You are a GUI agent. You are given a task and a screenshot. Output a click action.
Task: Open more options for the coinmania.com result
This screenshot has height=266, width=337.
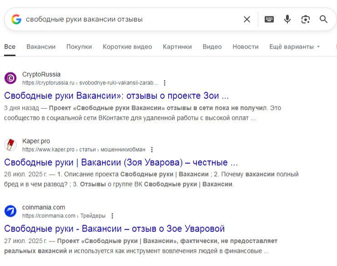(112, 216)
